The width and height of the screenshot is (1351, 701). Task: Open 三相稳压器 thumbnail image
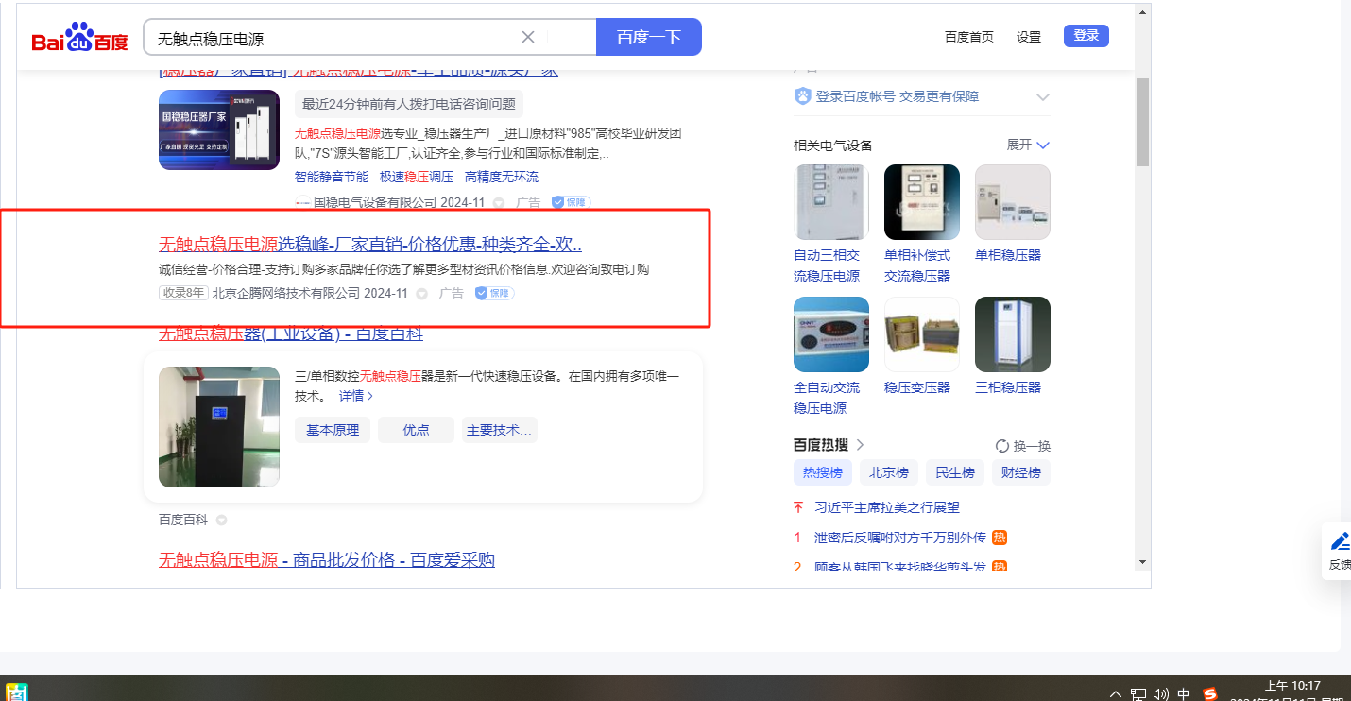coord(1013,334)
